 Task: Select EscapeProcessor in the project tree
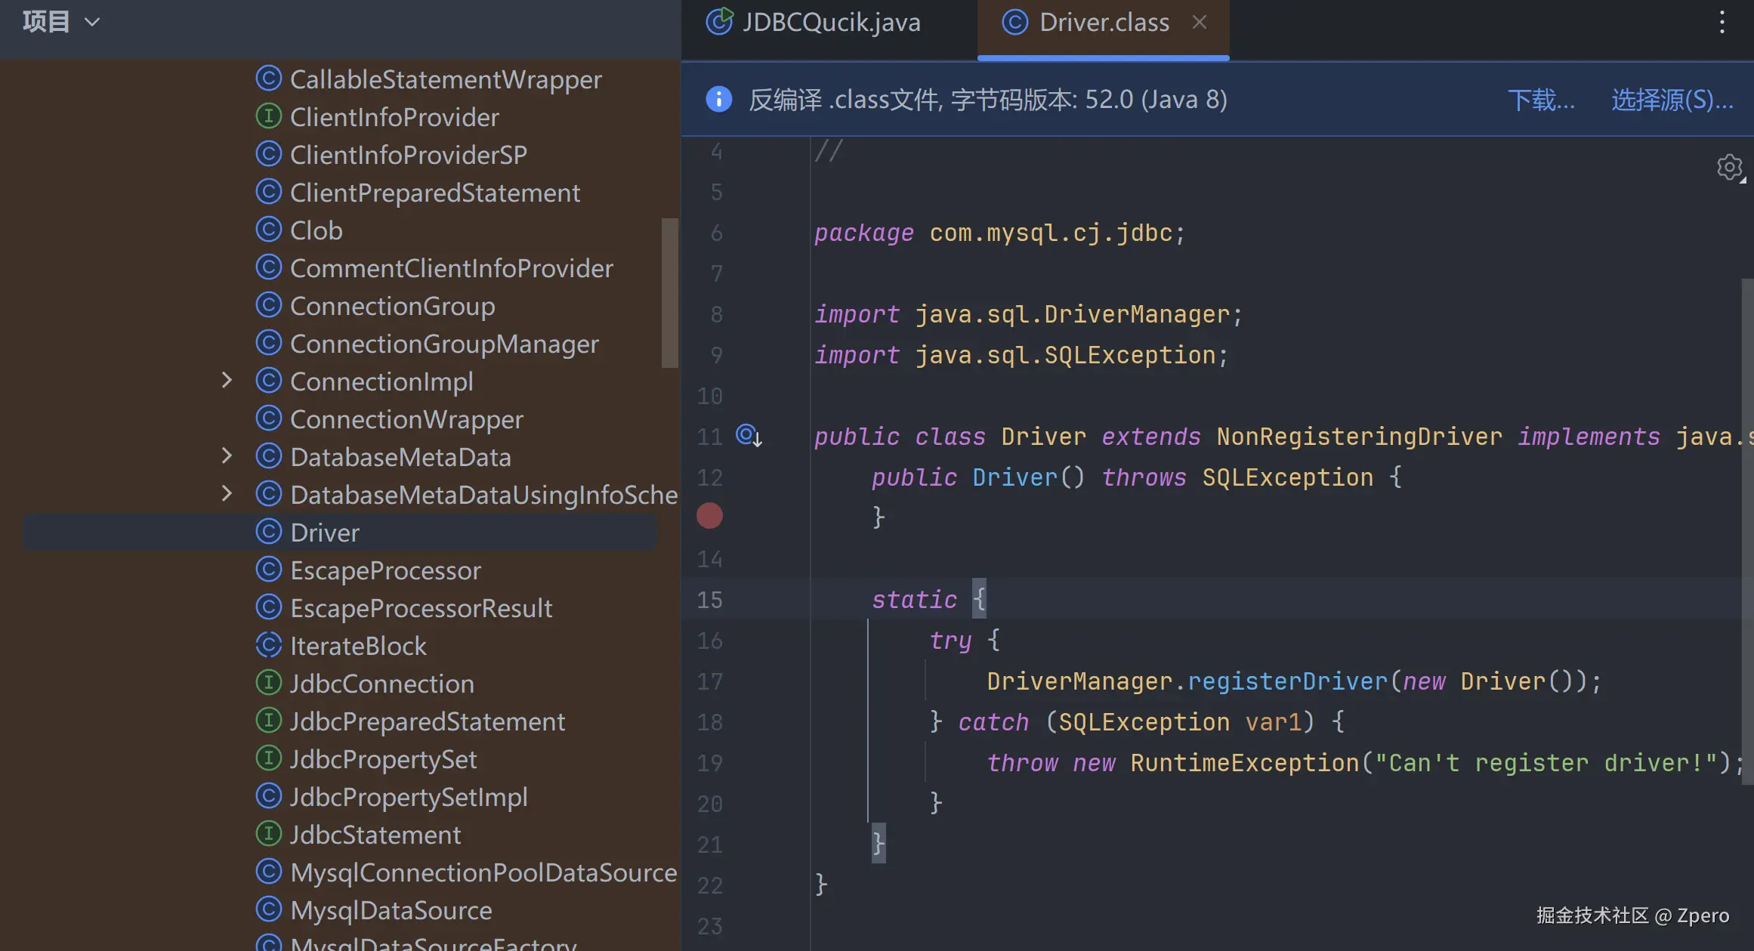[x=385, y=570]
